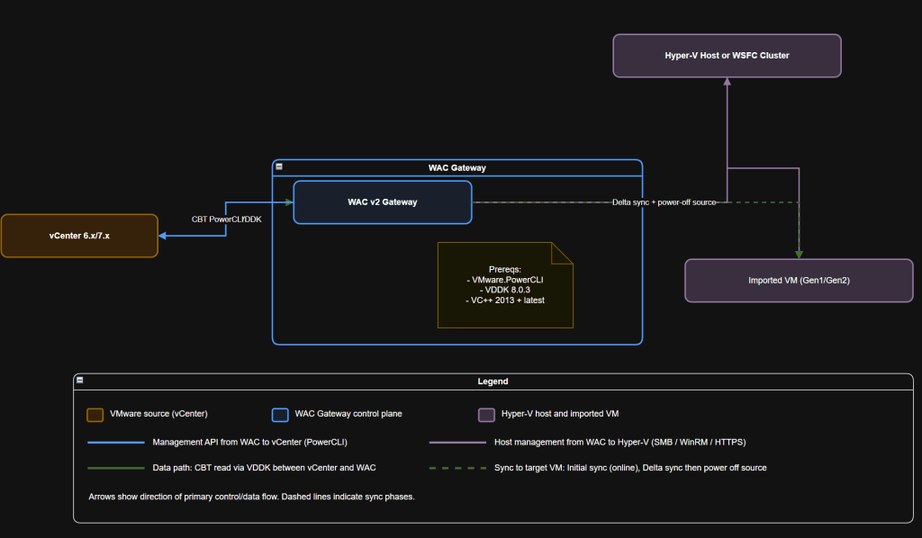
Task: Click the Delta sync + power-off source label
Action: click(663, 202)
